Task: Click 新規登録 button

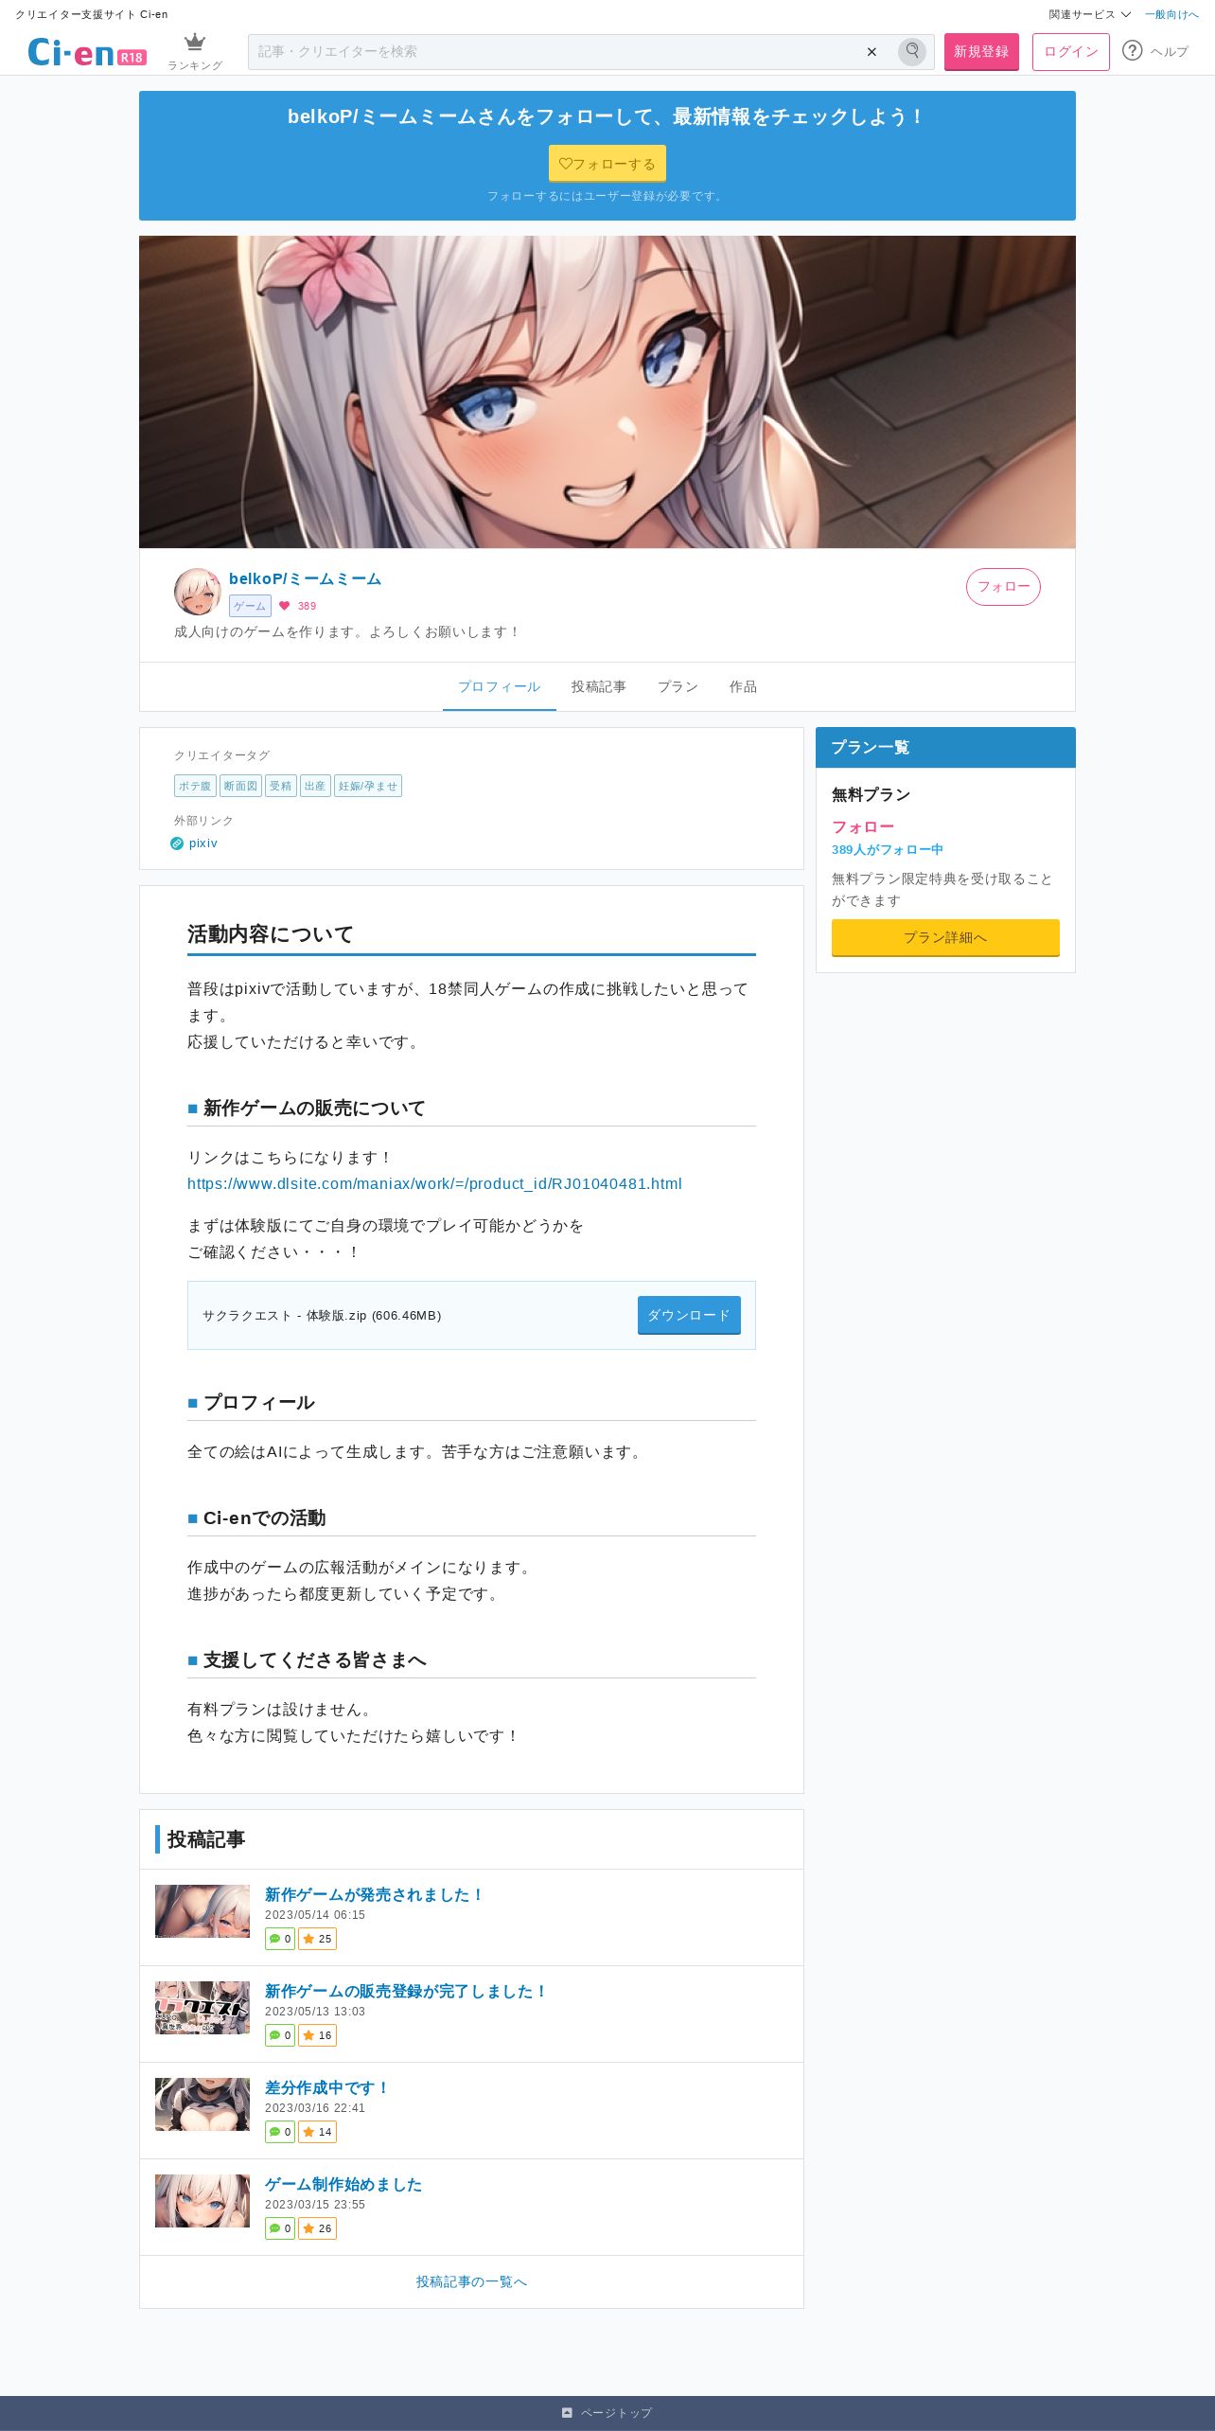Action: [981, 52]
